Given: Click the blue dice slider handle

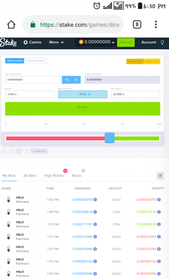Looking at the screenshot, I should click(x=110, y=138).
